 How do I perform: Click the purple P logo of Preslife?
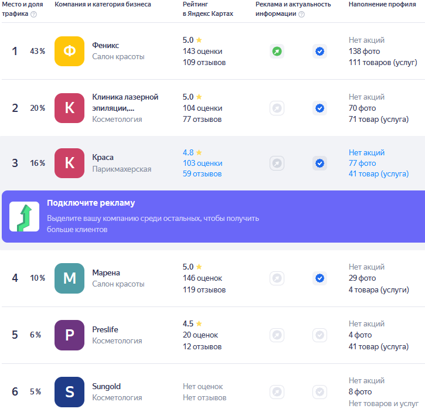[69, 335]
